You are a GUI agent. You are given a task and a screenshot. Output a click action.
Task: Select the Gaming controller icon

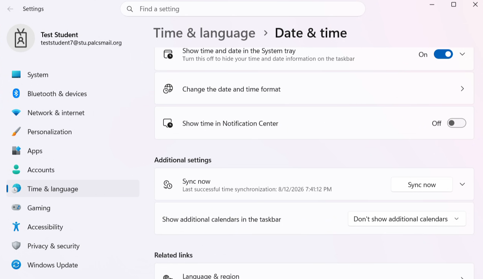[16, 208]
